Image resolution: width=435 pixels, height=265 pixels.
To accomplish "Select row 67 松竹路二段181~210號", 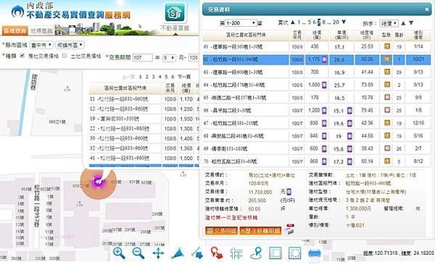I will (x=316, y=123).
